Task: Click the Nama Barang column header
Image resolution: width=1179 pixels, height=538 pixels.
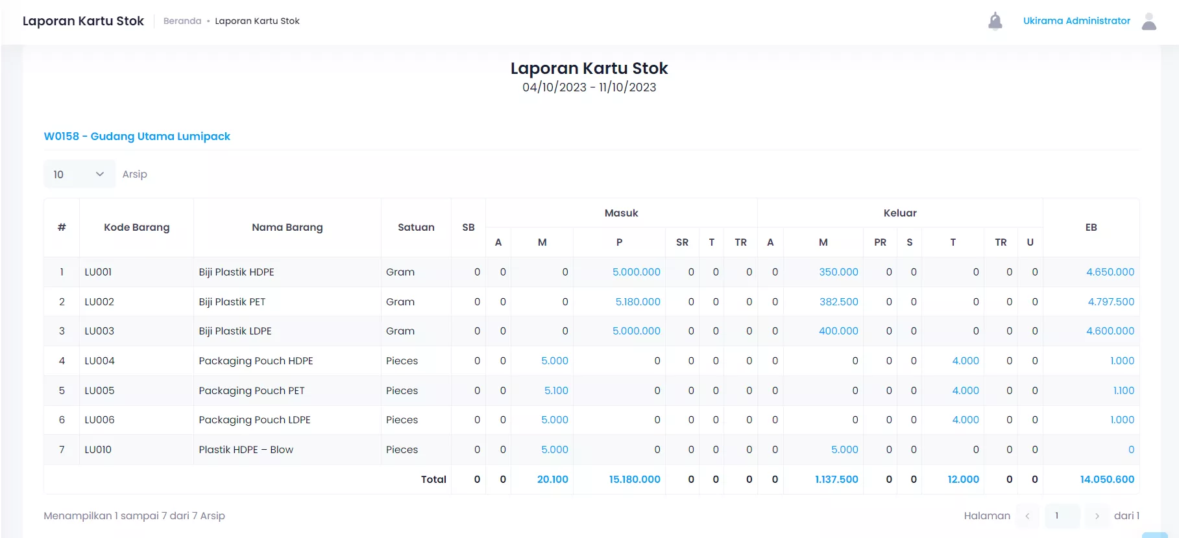Action: 287,228
